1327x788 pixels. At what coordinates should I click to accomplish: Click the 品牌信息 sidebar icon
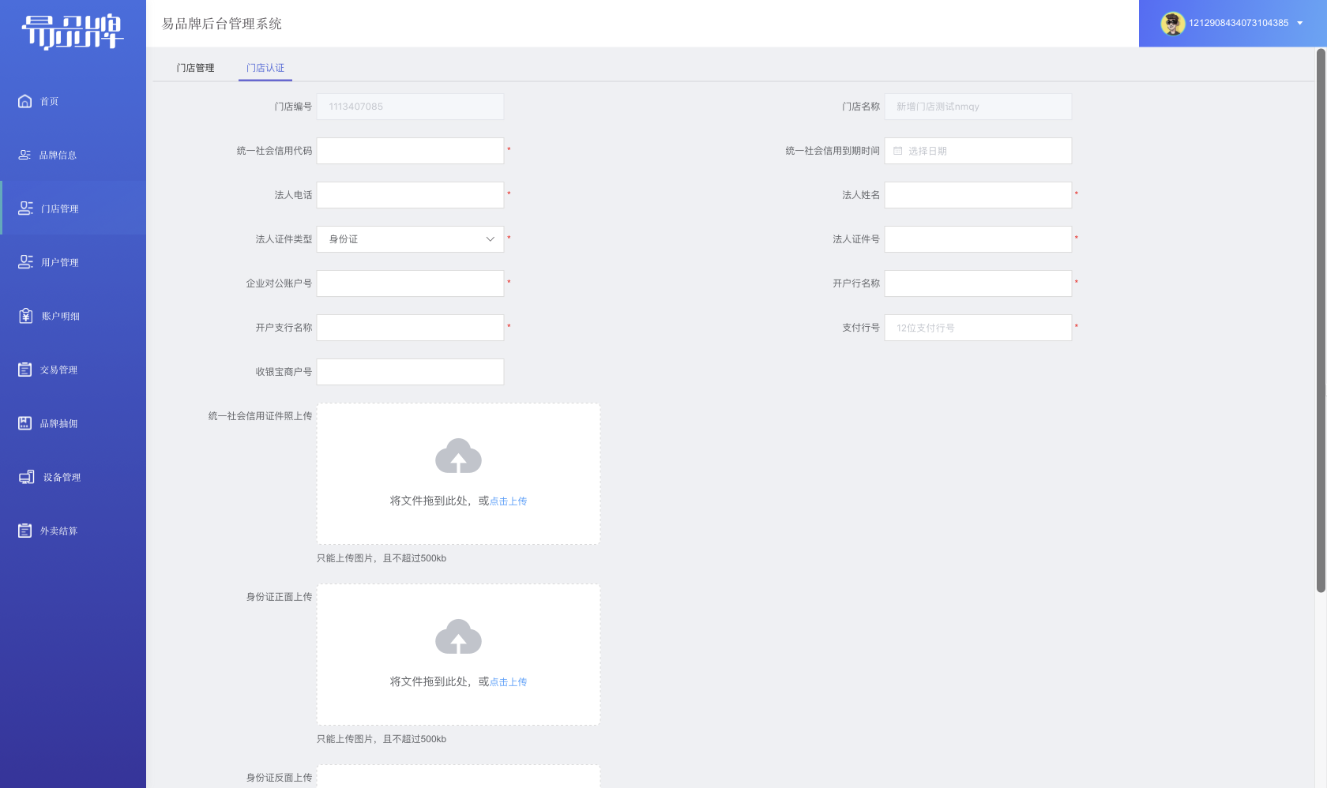[24, 155]
